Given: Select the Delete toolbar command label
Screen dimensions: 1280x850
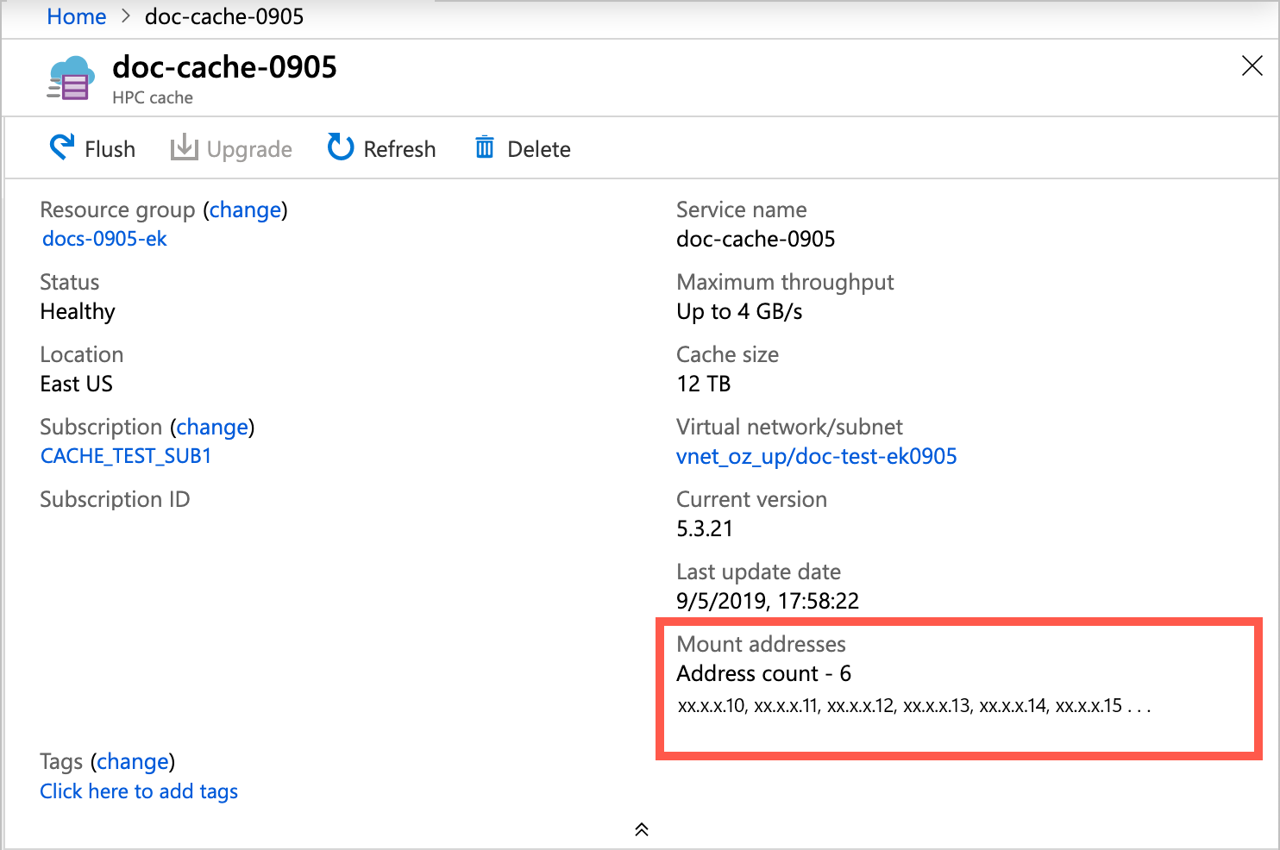Looking at the screenshot, I should coord(540,148).
